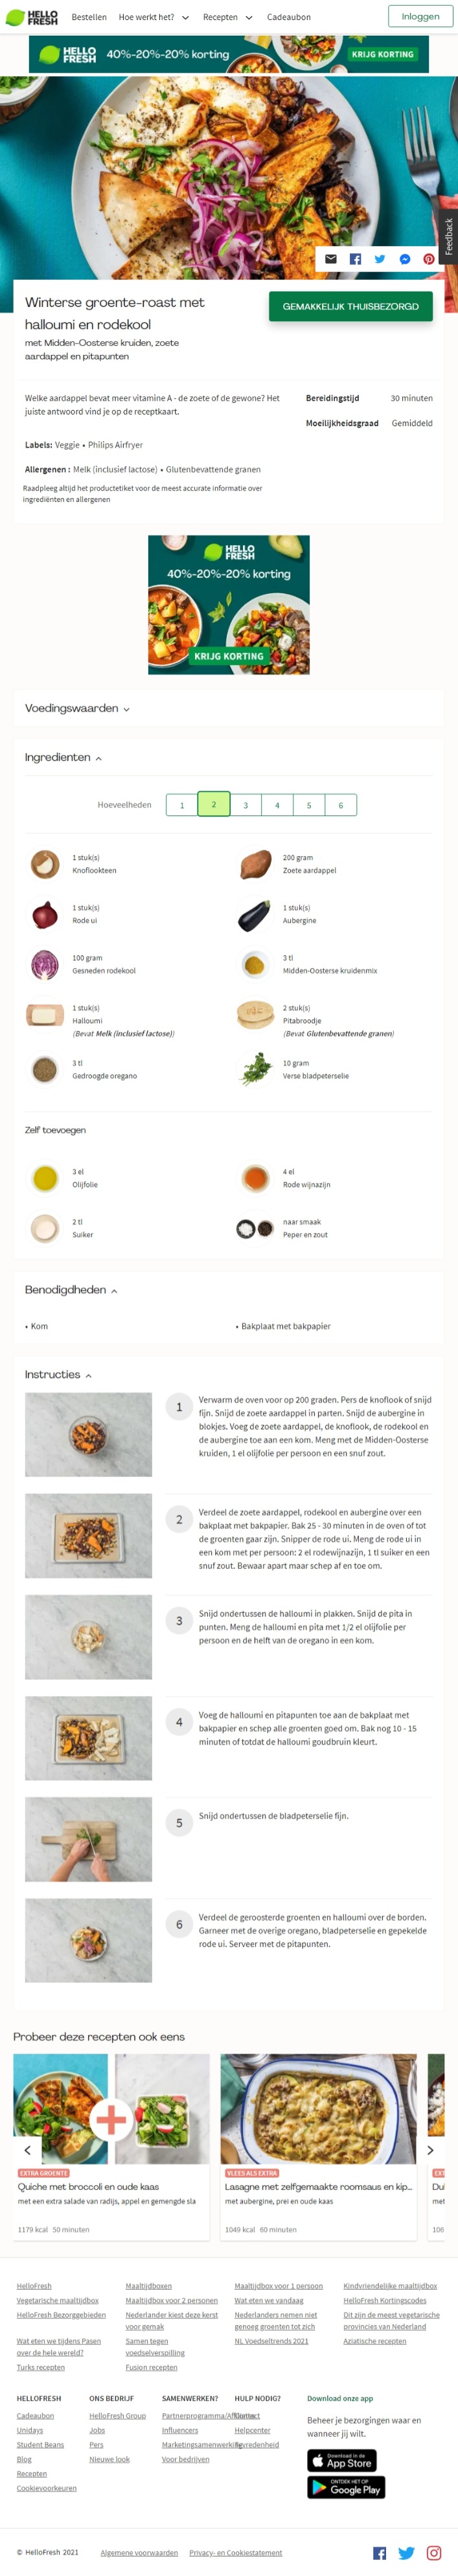Open the Feedback side tab
The height and width of the screenshot is (2576, 458).
click(x=449, y=236)
